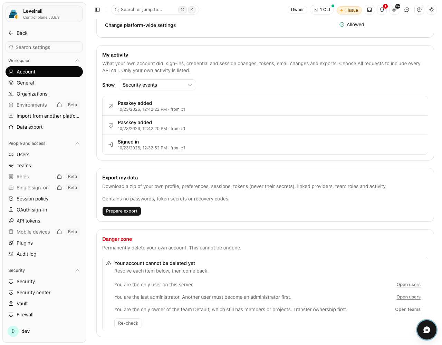Open the help question mark icon

click(x=419, y=10)
